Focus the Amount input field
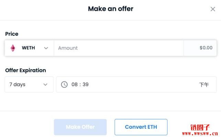This screenshot has height=137, width=221. tap(119, 48)
